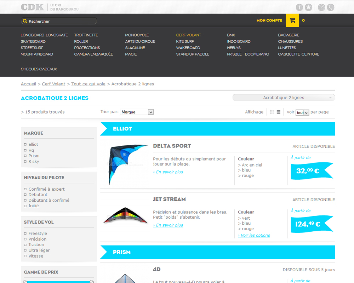Open the Chèques Cadeaux menu item
This screenshot has width=354, height=283.
[39, 69]
